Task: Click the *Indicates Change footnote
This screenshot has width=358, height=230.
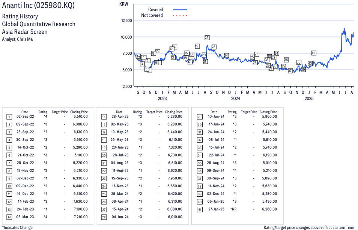Action: coord(17,227)
